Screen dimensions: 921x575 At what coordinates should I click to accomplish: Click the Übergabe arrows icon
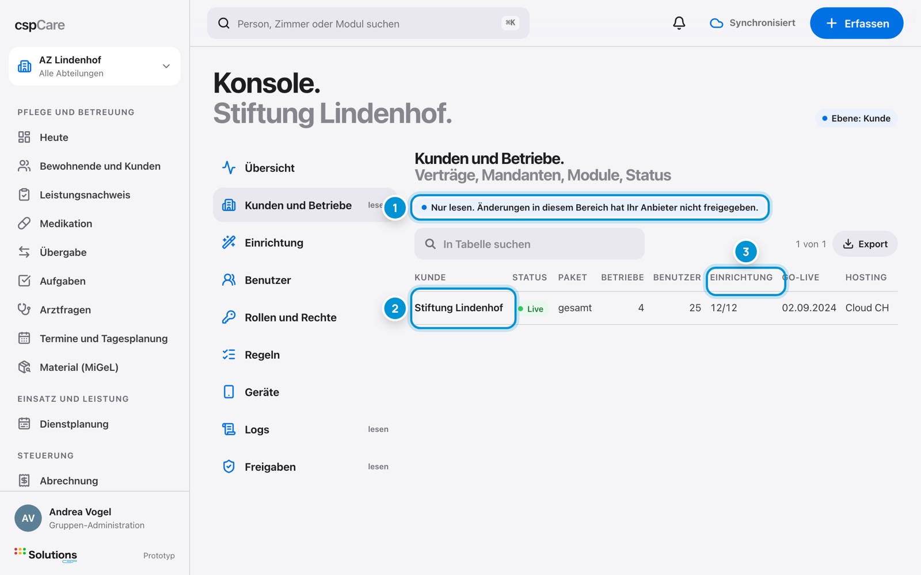pyautogui.click(x=24, y=252)
